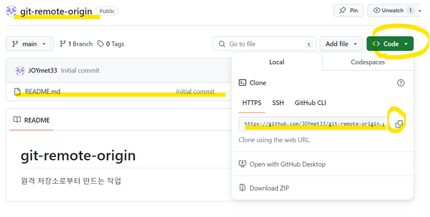
Task: Click the 't' keyboard shortcut hint in search
Action: [x=309, y=44]
